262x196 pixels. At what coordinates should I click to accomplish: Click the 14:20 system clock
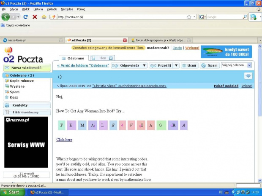(x=255, y=192)
